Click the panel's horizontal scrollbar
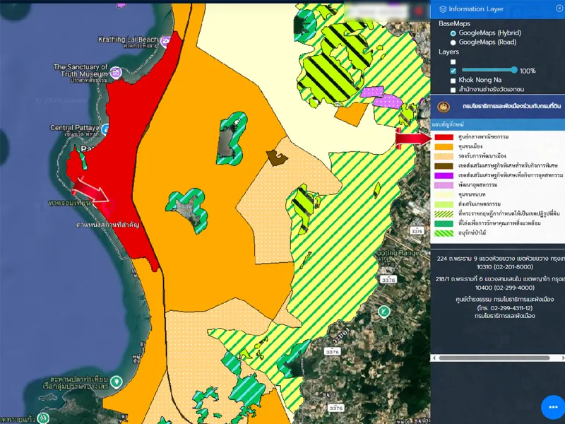 pyautogui.click(x=494, y=358)
